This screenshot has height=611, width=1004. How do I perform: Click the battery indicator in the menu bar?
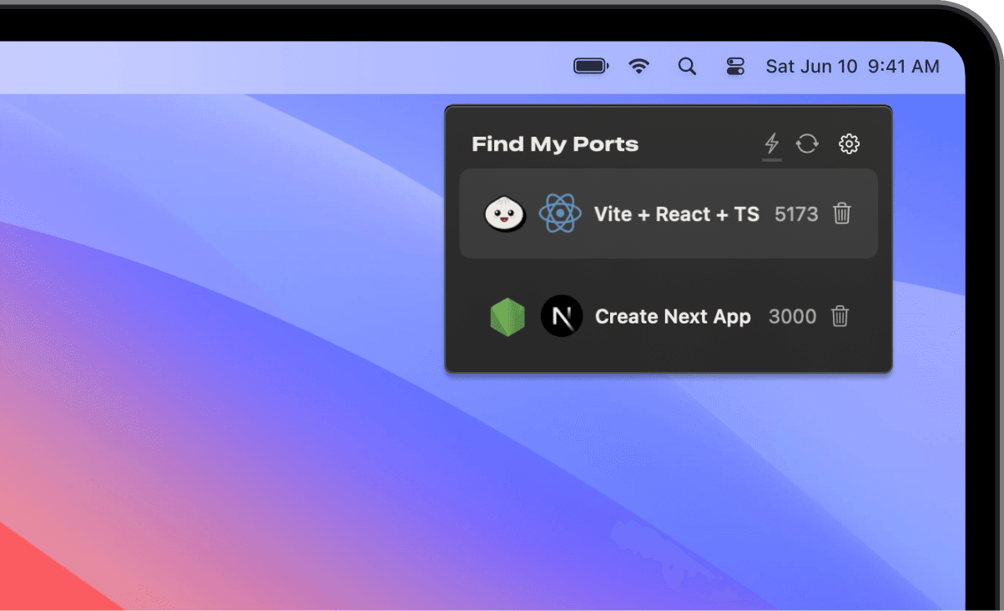591,66
